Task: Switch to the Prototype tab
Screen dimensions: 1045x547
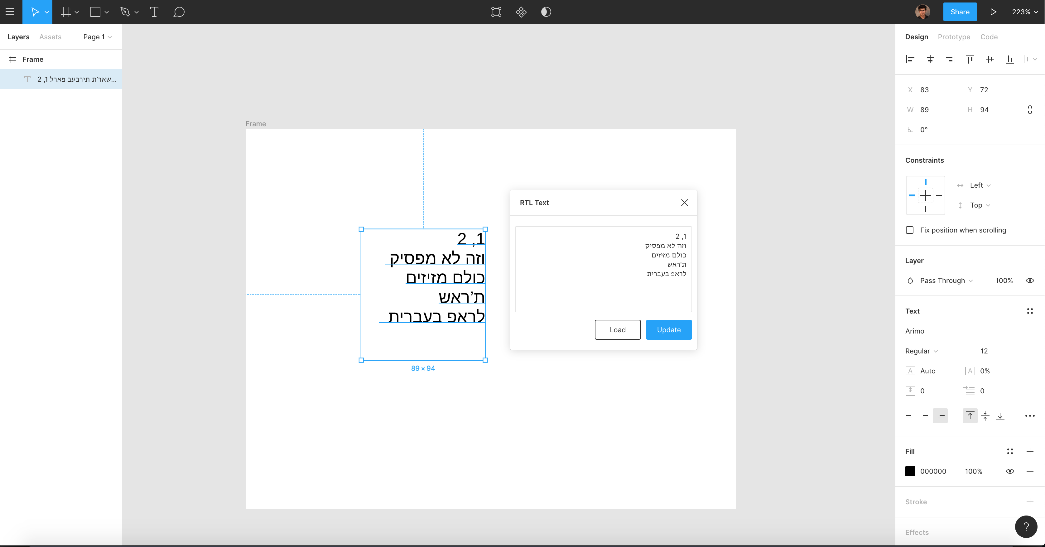Action: pos(954,37)
